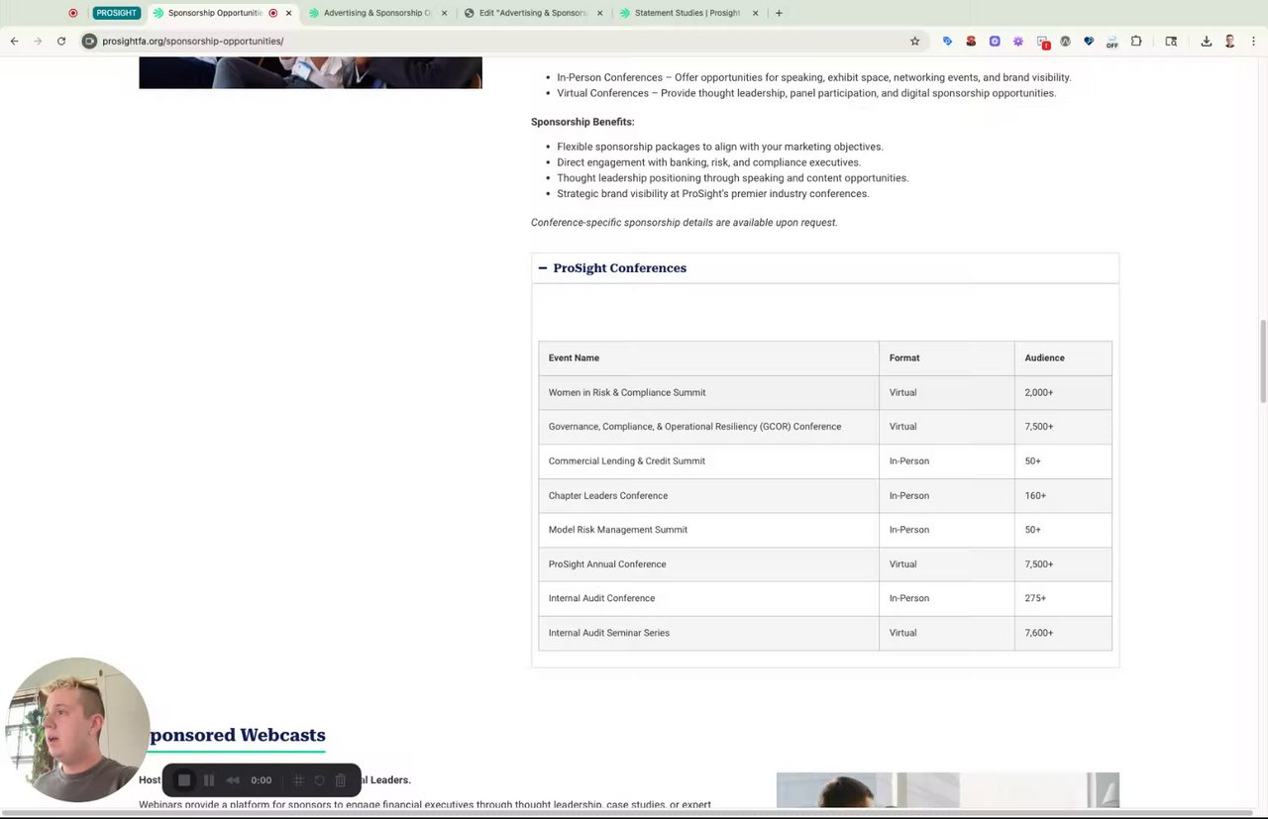The height and width of the screenshot is (819, 1268).
Task: Switch to Statement Studies | Prosight tab
Action: [x=687, y=13]
